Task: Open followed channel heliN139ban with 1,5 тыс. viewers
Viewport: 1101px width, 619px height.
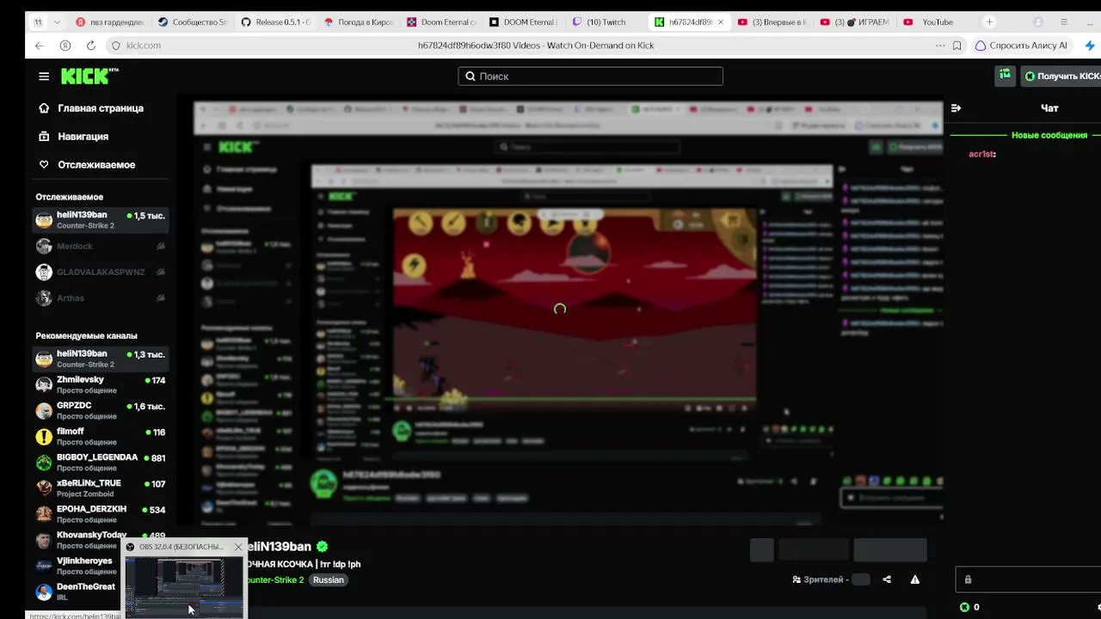Action: pos(101,220)
